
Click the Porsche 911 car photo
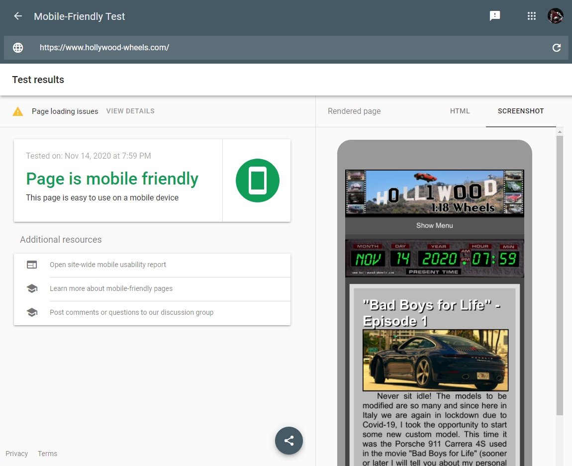[x=435, y=360]
